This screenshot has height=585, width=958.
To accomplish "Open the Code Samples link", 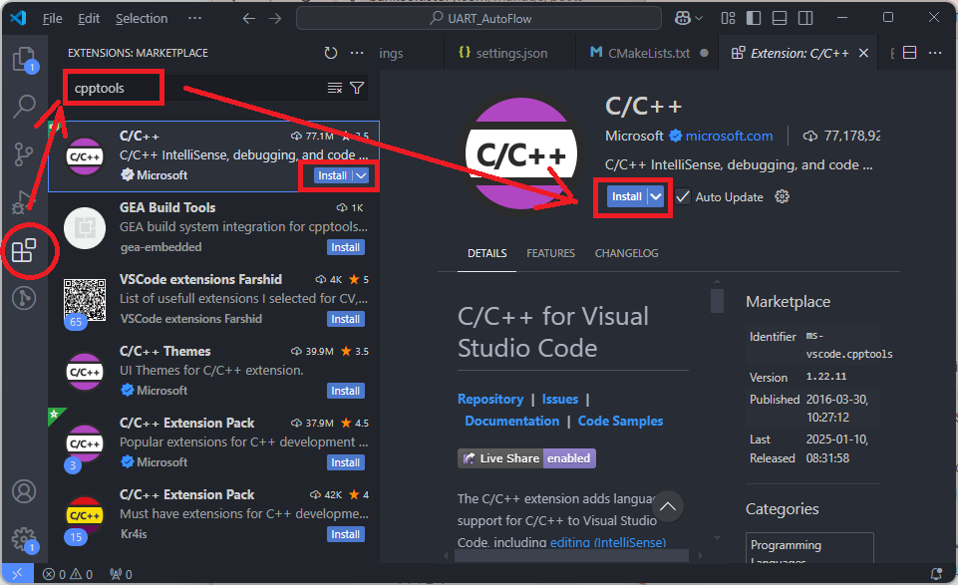I will [621, 422].
